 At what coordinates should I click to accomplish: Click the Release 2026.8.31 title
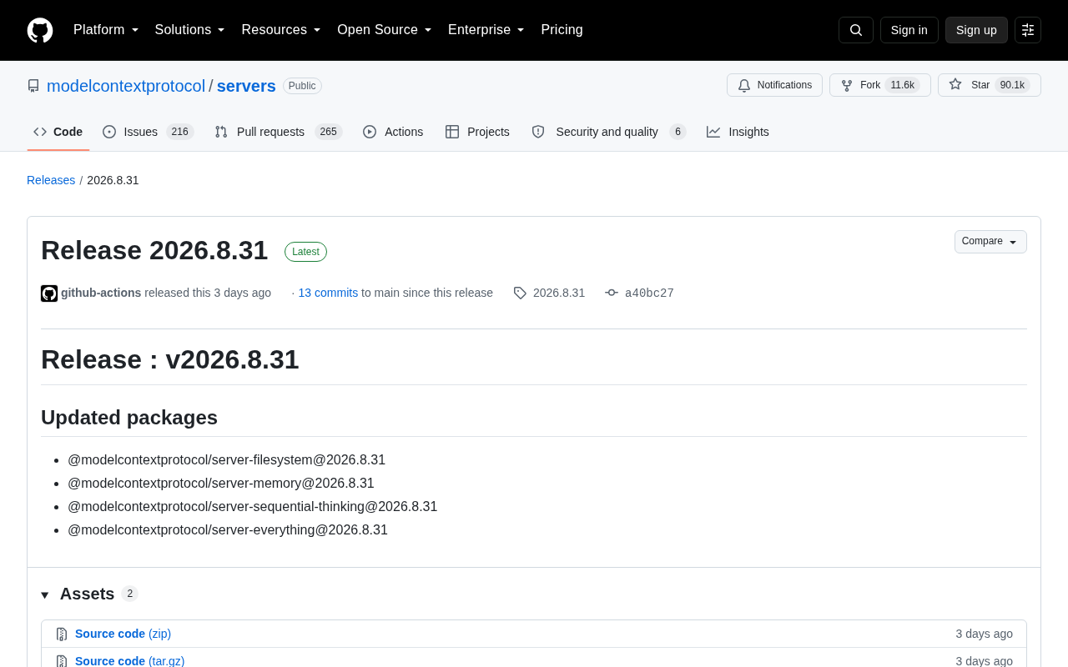point(154,250)
